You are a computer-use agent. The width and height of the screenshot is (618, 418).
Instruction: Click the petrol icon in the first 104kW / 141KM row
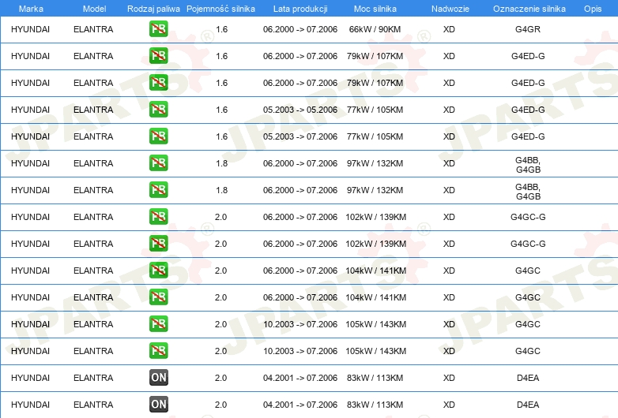(x=158, y=271)
